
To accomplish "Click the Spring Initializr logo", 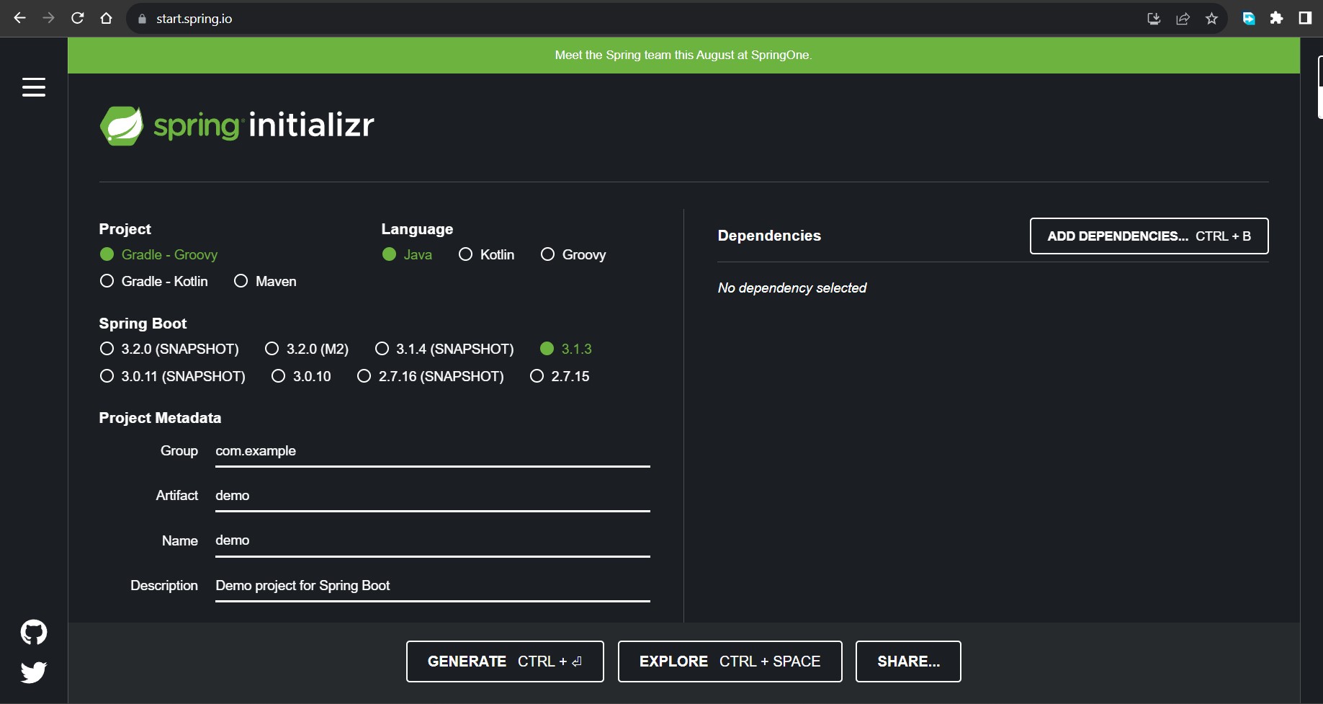I will pos(237,125).
